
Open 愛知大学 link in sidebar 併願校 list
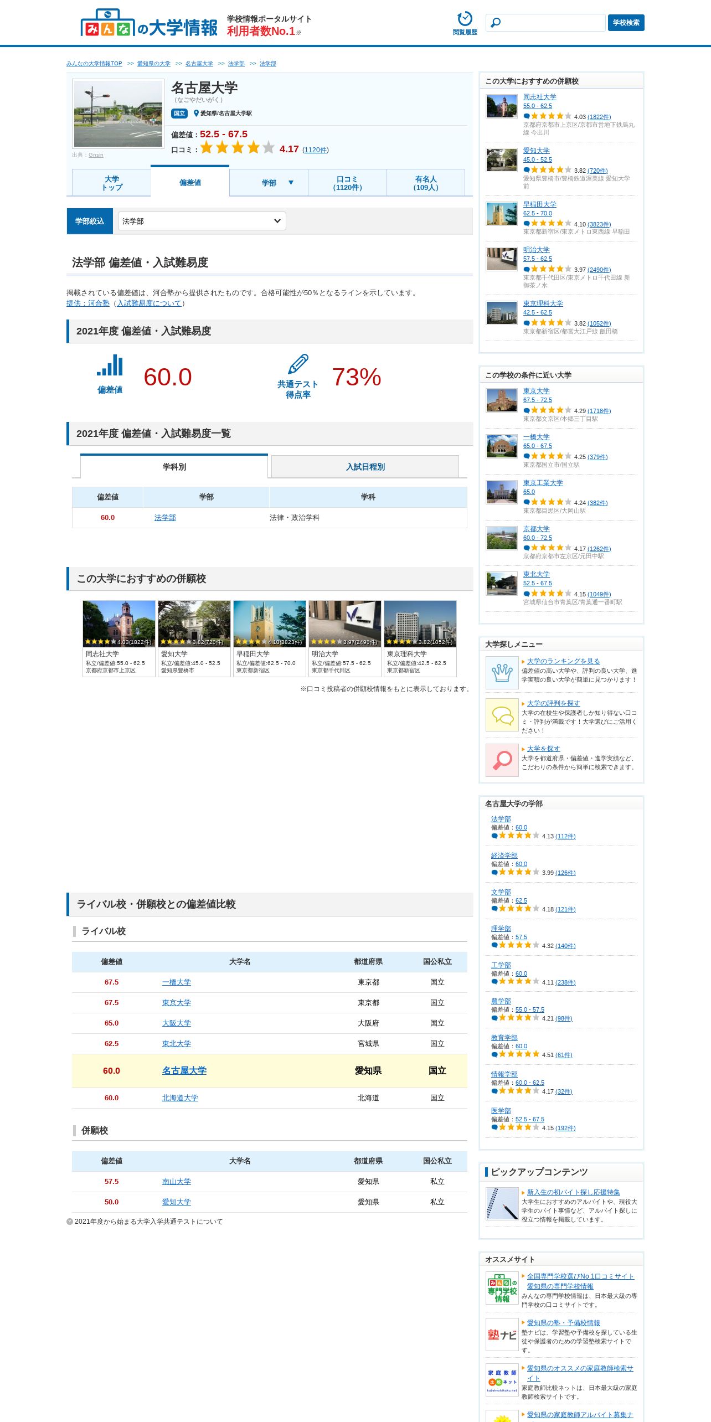pos(536,151)
